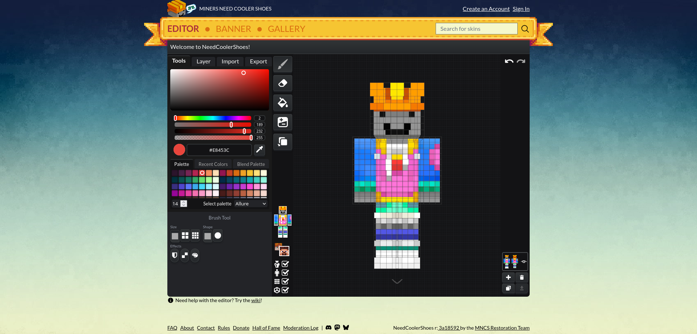
Task: Select the Eraser tool
Action: click(x=283, y=83)
